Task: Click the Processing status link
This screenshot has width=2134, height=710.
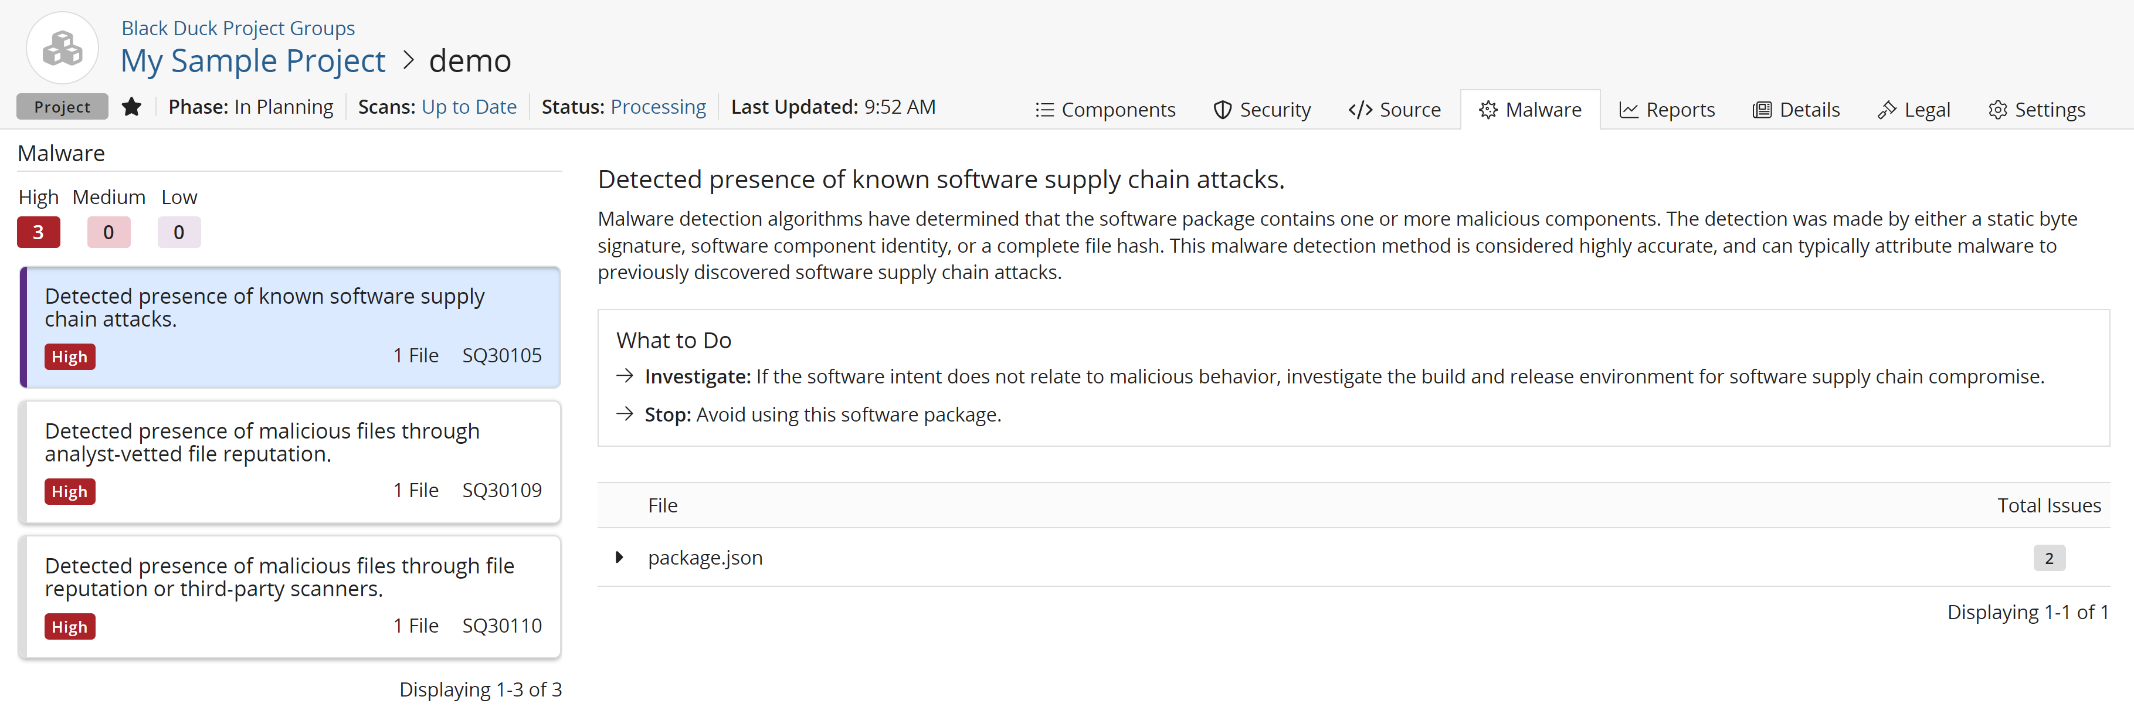Action: click(658, 107)
